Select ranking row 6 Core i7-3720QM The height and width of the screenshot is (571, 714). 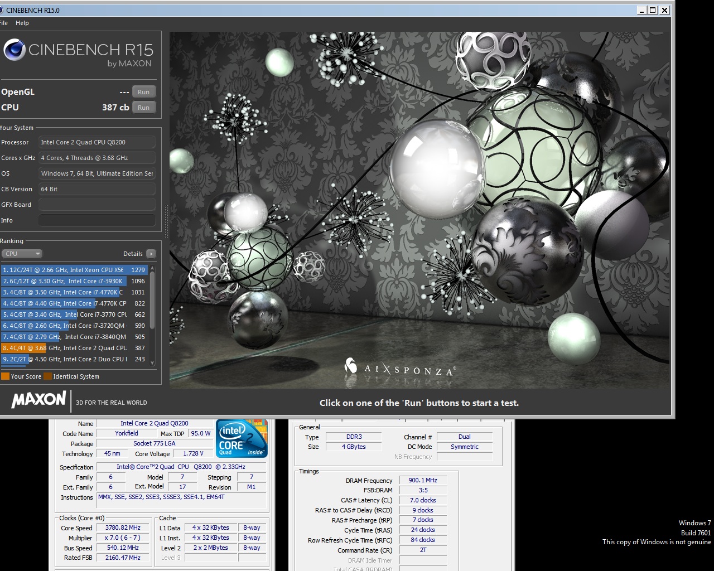coord(74,326)
